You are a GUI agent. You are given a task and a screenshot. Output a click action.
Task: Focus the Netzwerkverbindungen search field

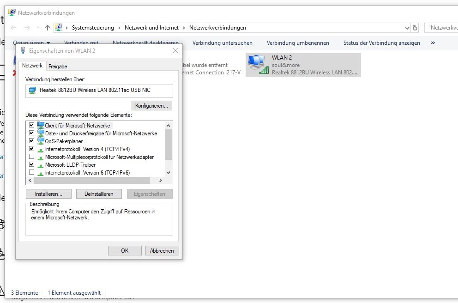coord(441,28)
